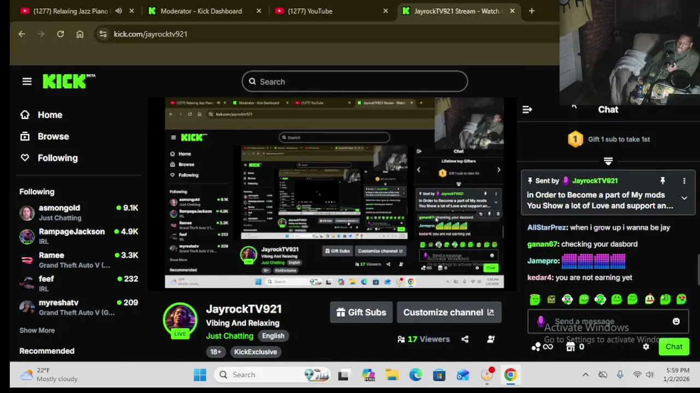Reload the Kick page
The width and height of the screenshot is (700, 393).
point(61,34)
